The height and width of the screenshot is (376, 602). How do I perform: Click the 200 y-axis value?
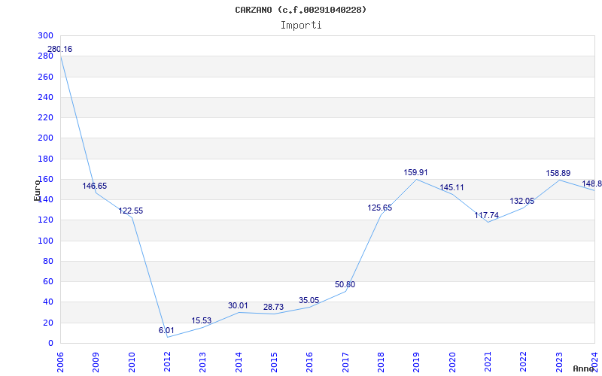pyautogui.click(x=45, y=138)
